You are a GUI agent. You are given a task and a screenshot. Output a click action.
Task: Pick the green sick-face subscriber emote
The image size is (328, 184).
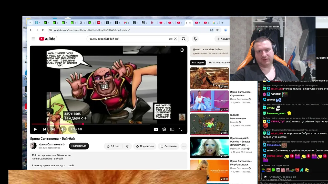tap(273, 170)
